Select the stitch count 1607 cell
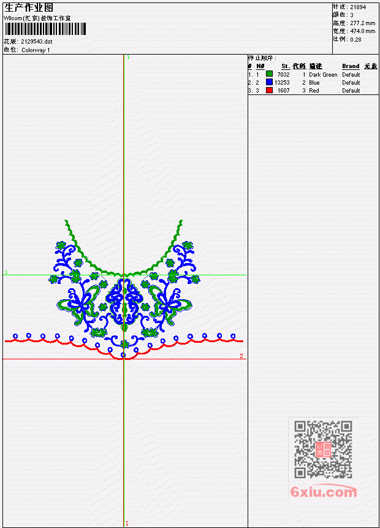This screenshot has width=380, height=528. tap(283, 91)
